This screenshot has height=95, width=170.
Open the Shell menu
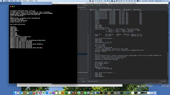pyautogui.click(x=12, y=1)
